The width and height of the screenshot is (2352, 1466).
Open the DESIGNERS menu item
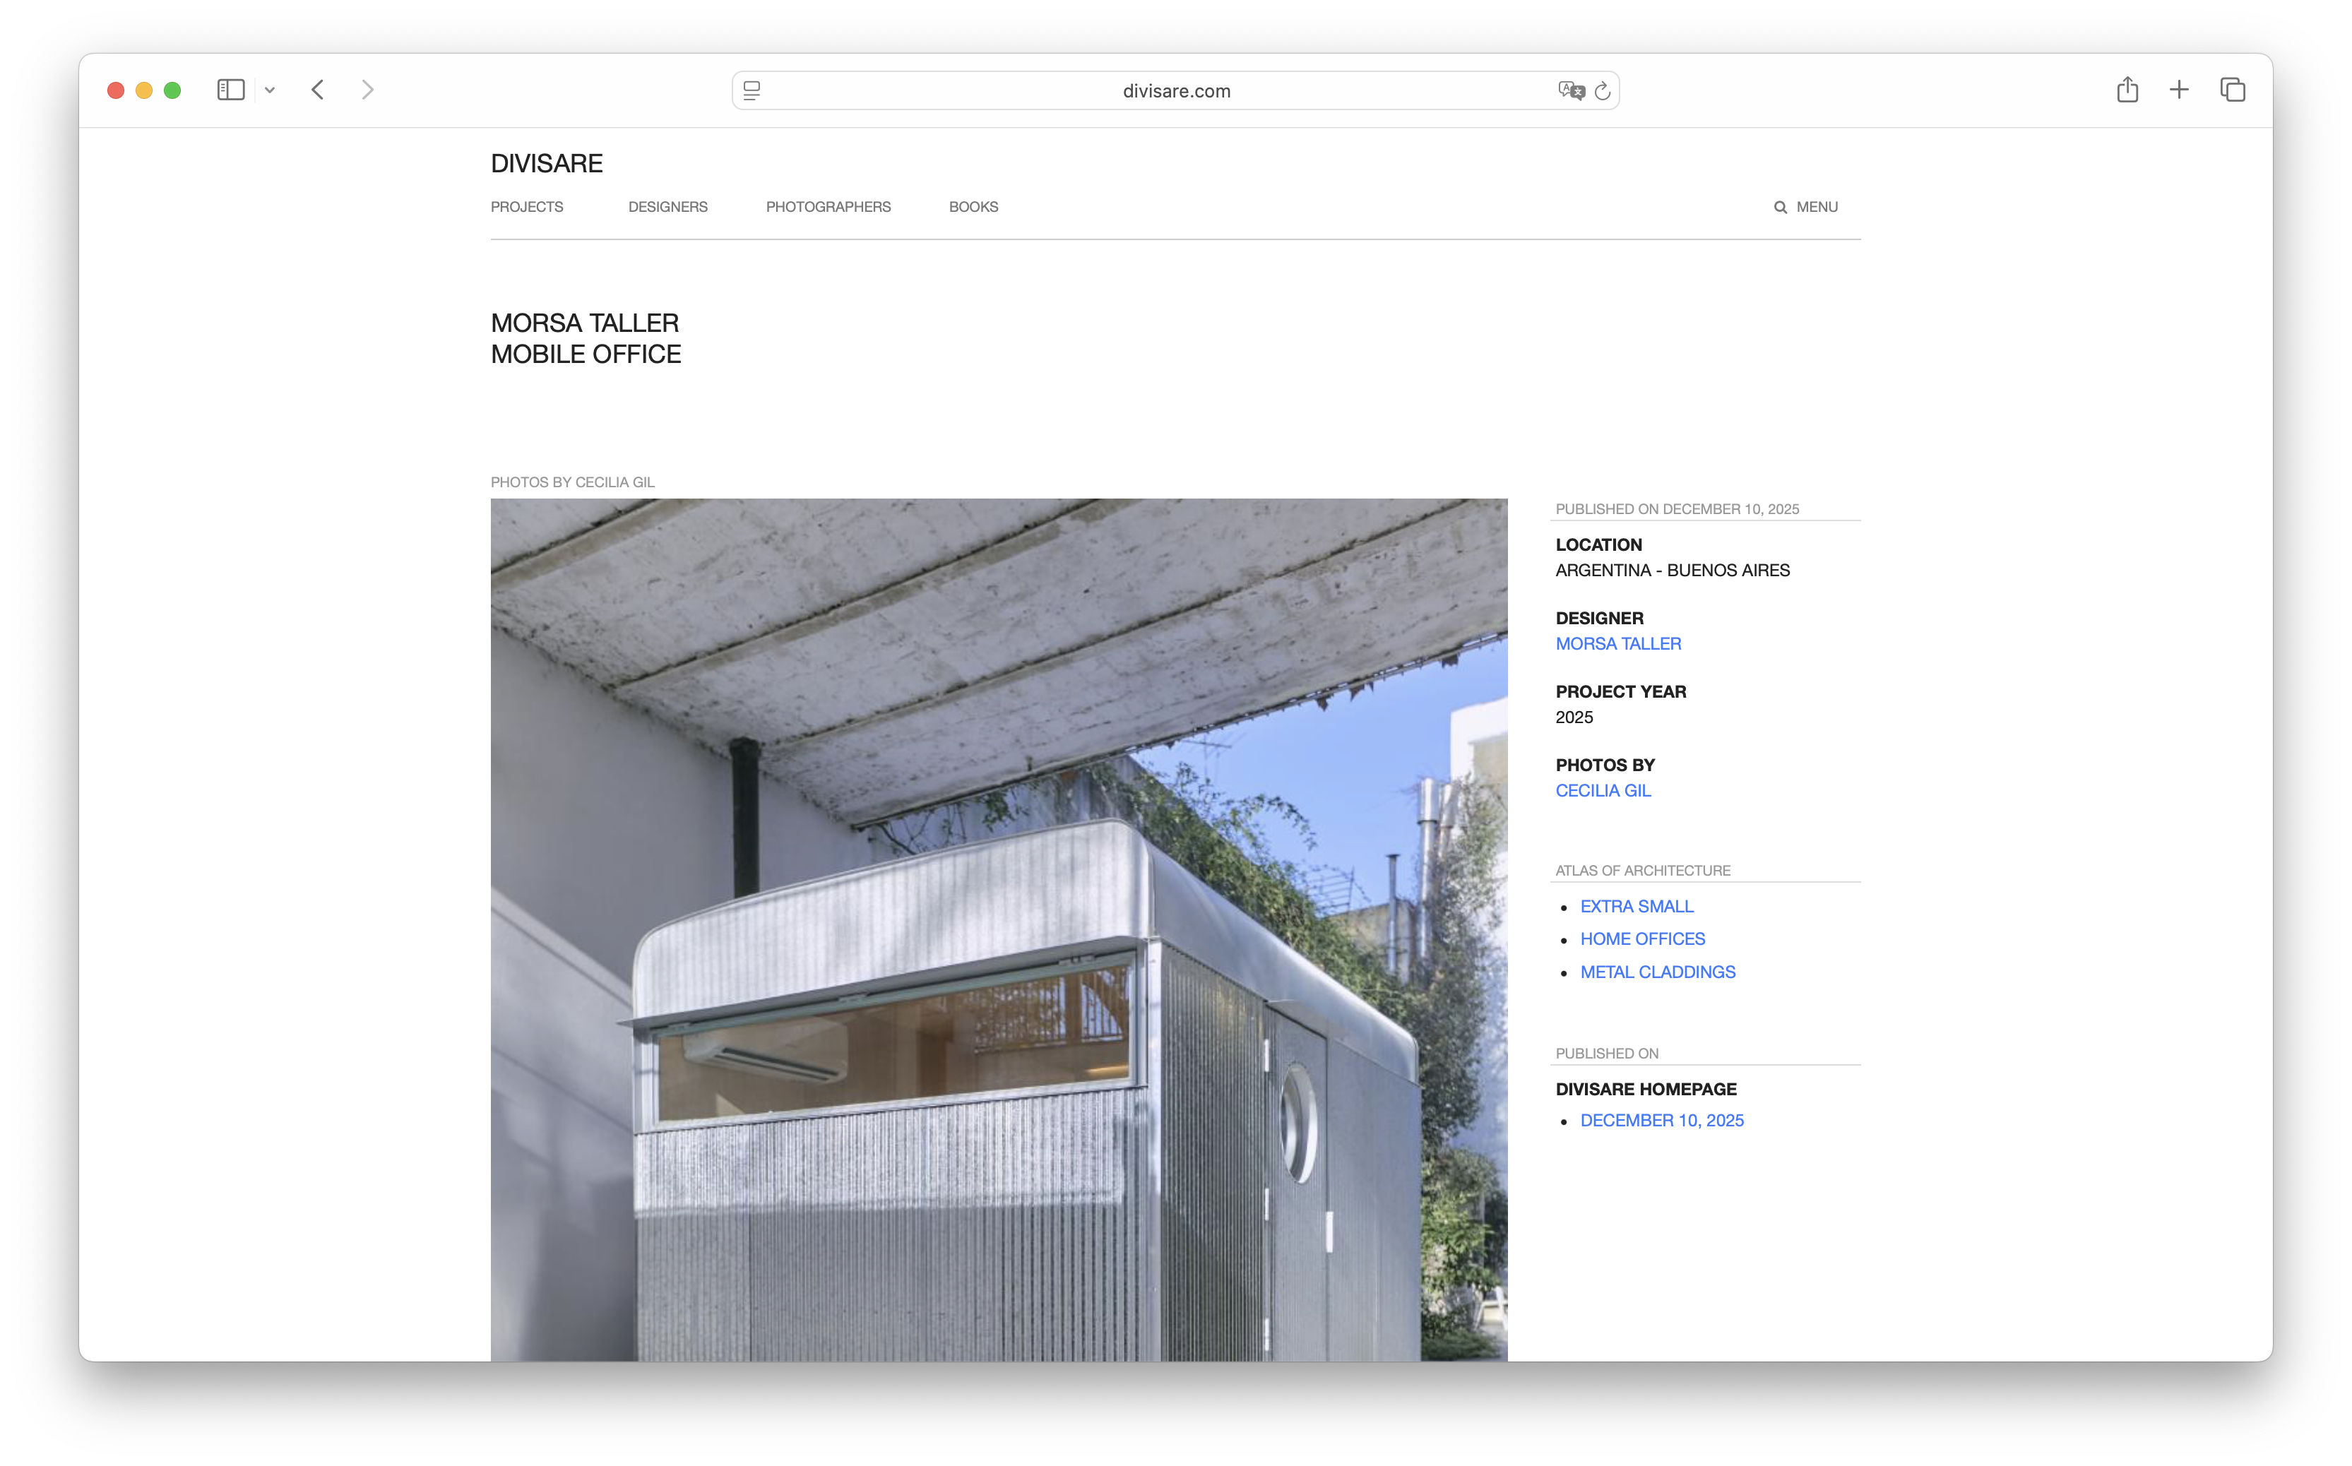(667, 206)
